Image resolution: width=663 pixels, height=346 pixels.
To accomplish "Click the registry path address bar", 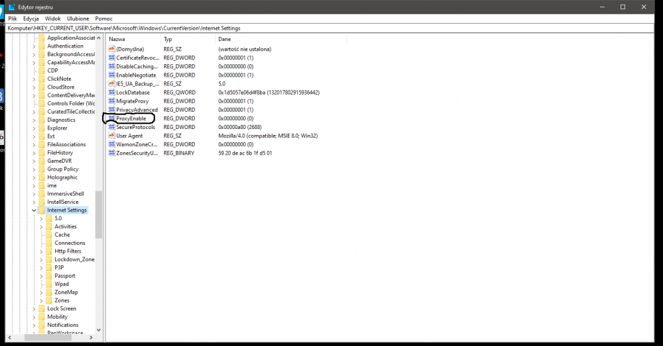I will pyautogui.click(x=331, y=28).
